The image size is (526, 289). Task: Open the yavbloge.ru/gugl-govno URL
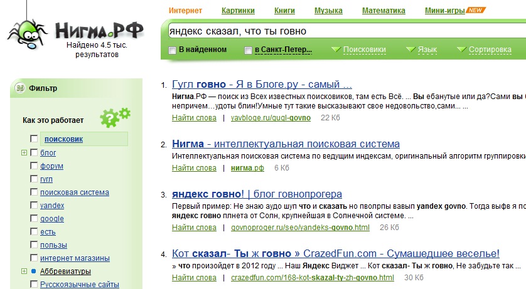point(271,118)
